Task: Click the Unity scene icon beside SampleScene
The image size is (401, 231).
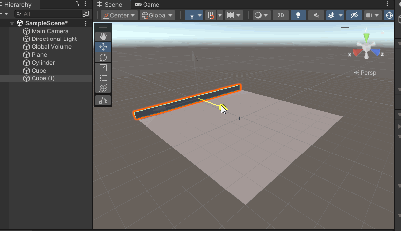Action: pos(20,23)
